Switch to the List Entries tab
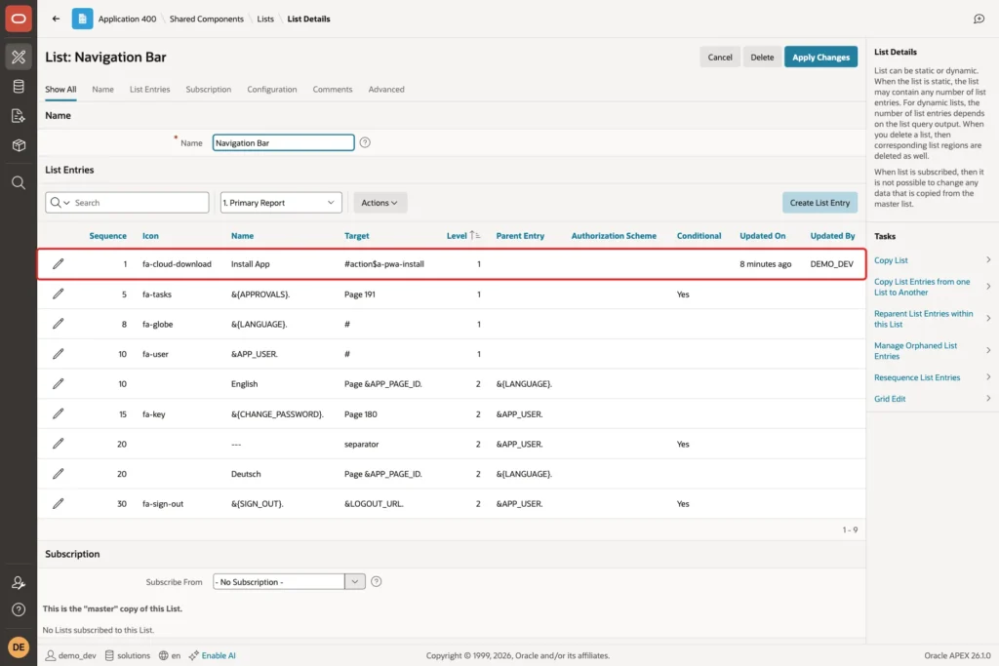 (x=149, y=89)
